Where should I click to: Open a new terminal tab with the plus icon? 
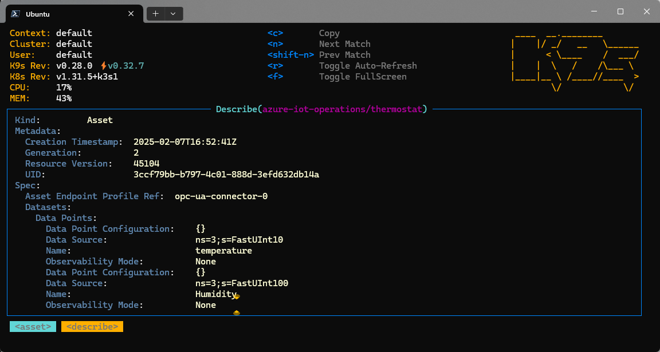155,13
